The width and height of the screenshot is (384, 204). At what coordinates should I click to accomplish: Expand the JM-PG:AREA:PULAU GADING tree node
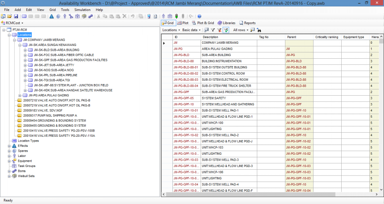tap(20, 95)
